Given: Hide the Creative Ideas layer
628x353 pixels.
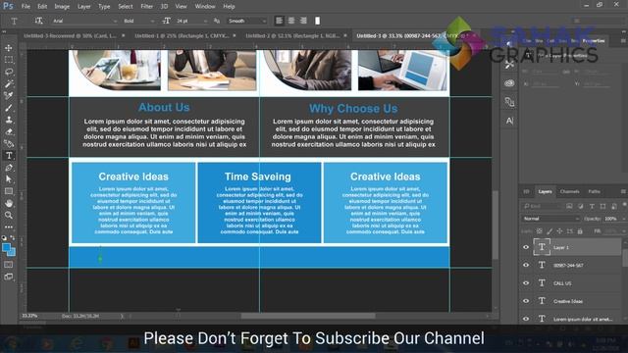Looking at the screenshot, I should pyautogui.click(x=526, y=301).
